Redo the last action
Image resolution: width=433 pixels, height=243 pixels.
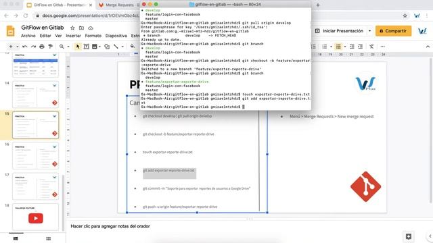point(33,47)
